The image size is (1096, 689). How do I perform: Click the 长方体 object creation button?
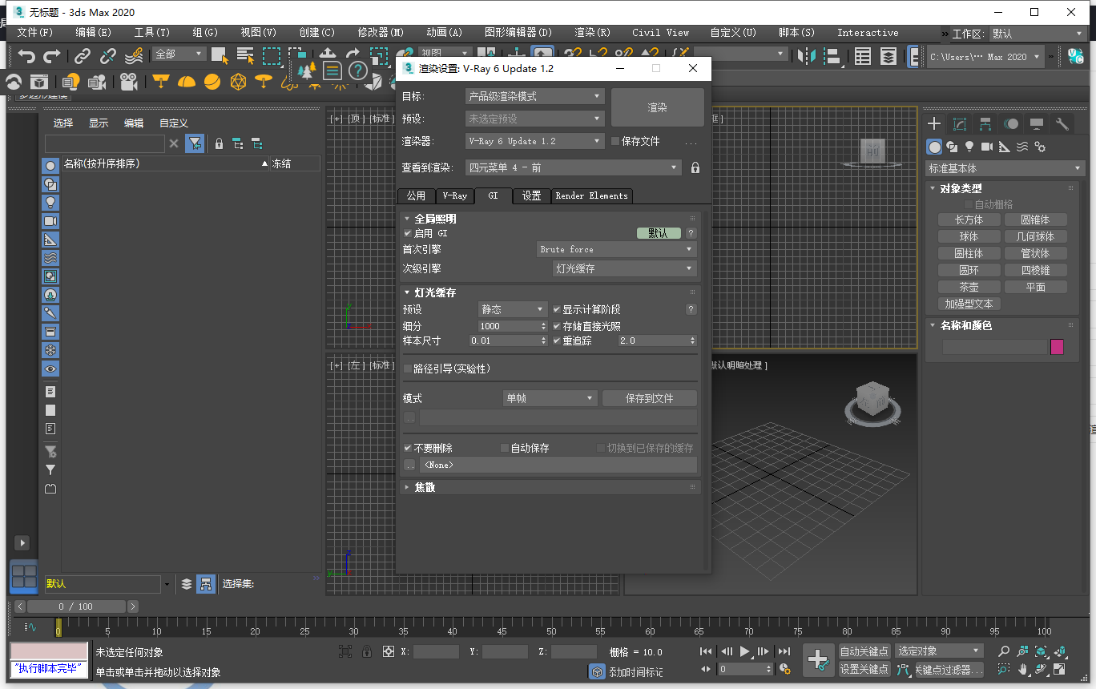tap(969, 219)
